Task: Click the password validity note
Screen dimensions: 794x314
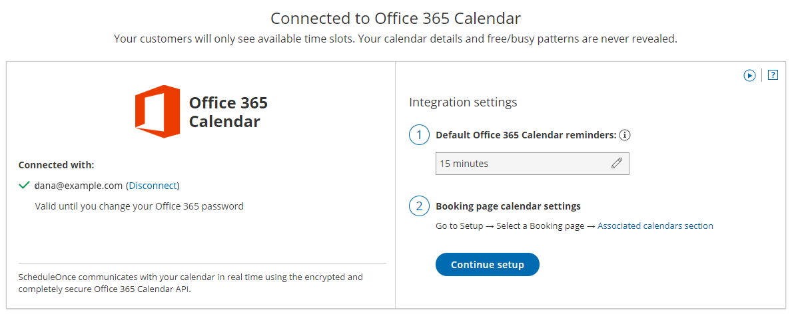Action: tap(139, 206)
